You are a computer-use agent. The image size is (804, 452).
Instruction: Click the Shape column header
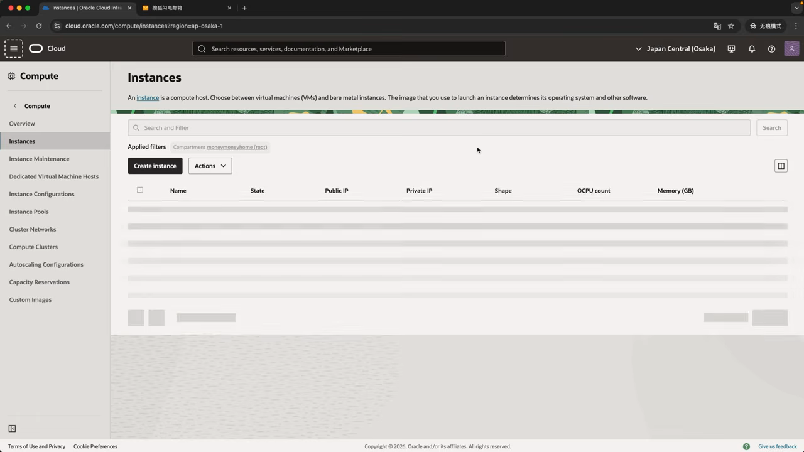click(x=503, y=190)
